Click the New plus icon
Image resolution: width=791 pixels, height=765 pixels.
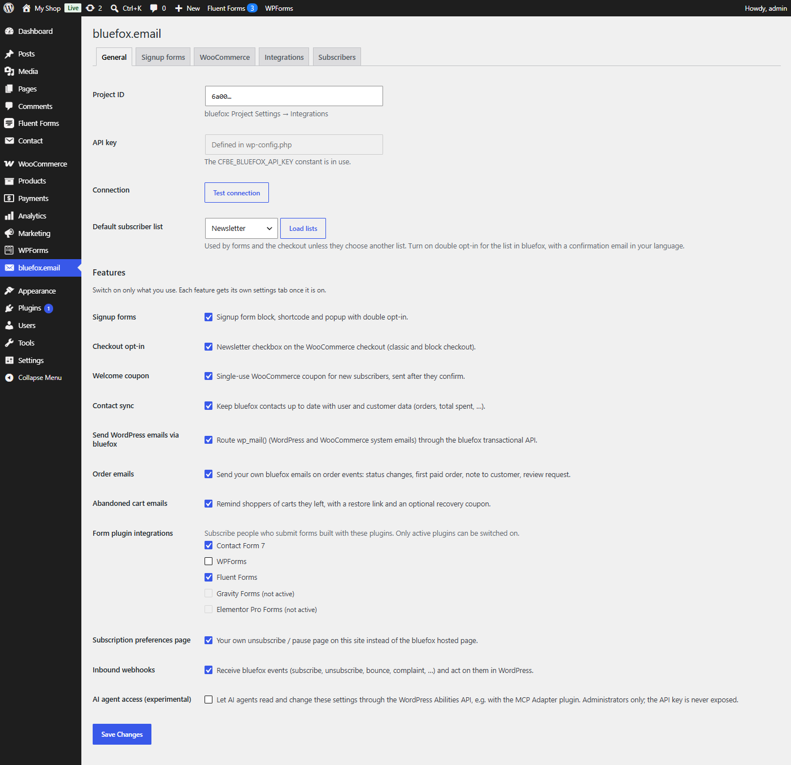pos(179,8)
